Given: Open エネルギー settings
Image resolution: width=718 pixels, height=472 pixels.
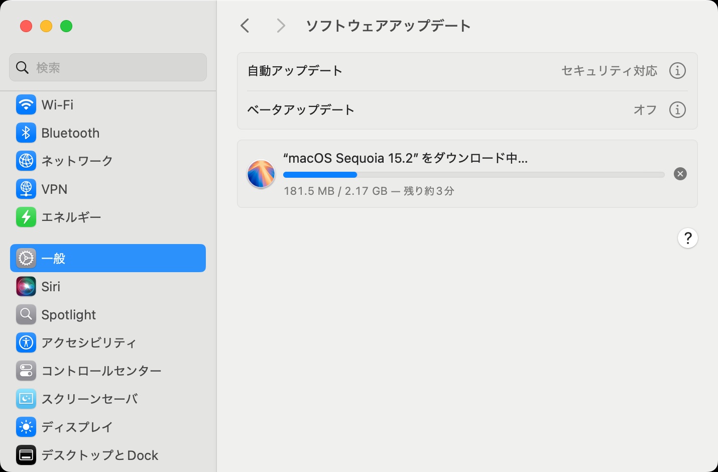Looking at the screenshot, I should point(71,217).
